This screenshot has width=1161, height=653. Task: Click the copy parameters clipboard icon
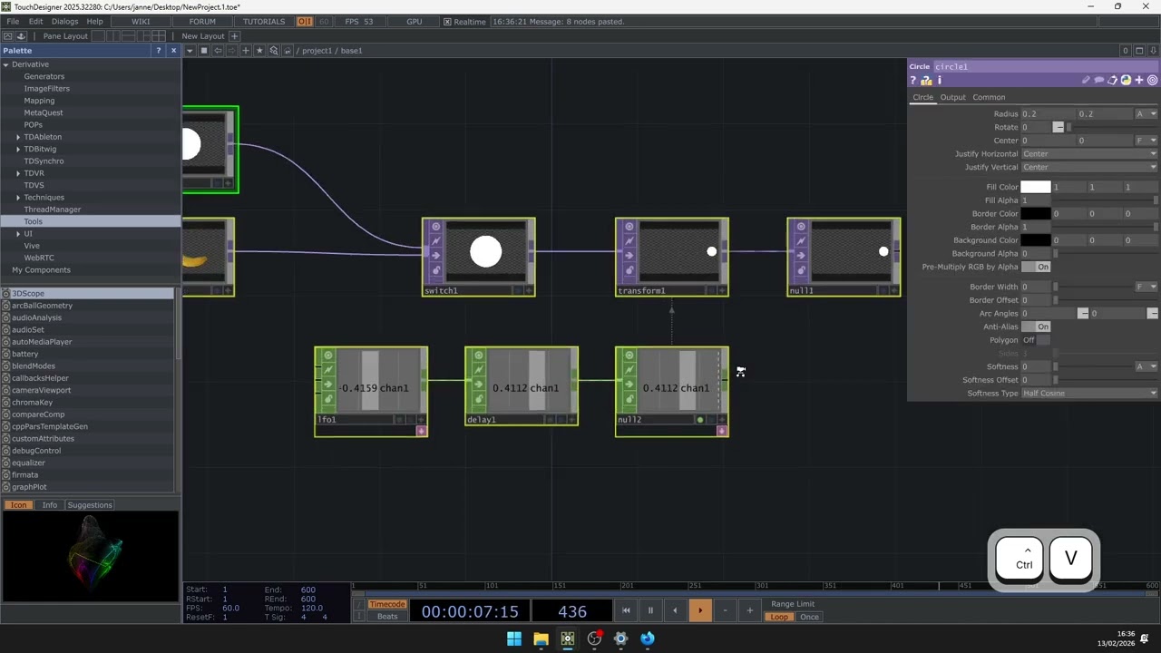click(1112, 80)
